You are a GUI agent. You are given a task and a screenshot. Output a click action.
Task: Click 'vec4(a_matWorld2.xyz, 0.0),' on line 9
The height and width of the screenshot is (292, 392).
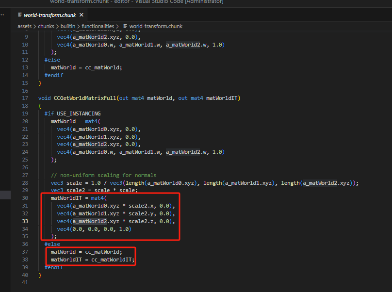point(99,37)
